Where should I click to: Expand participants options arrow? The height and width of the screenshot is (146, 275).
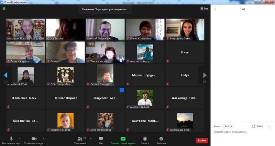click(91, 139)
